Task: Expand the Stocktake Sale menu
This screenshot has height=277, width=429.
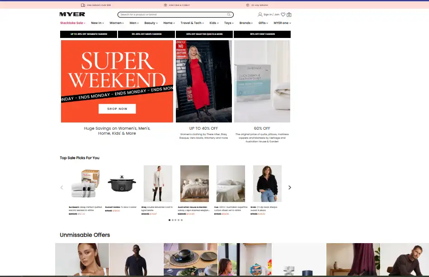Action: [73, 23]
